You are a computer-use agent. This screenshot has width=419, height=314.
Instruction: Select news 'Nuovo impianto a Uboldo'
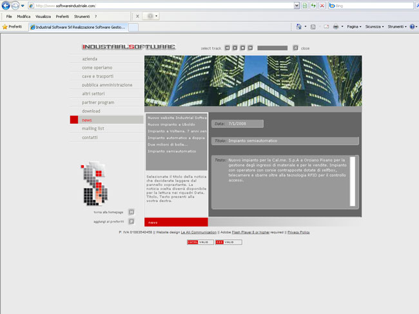pyautogui.click(x=171, y=124)
